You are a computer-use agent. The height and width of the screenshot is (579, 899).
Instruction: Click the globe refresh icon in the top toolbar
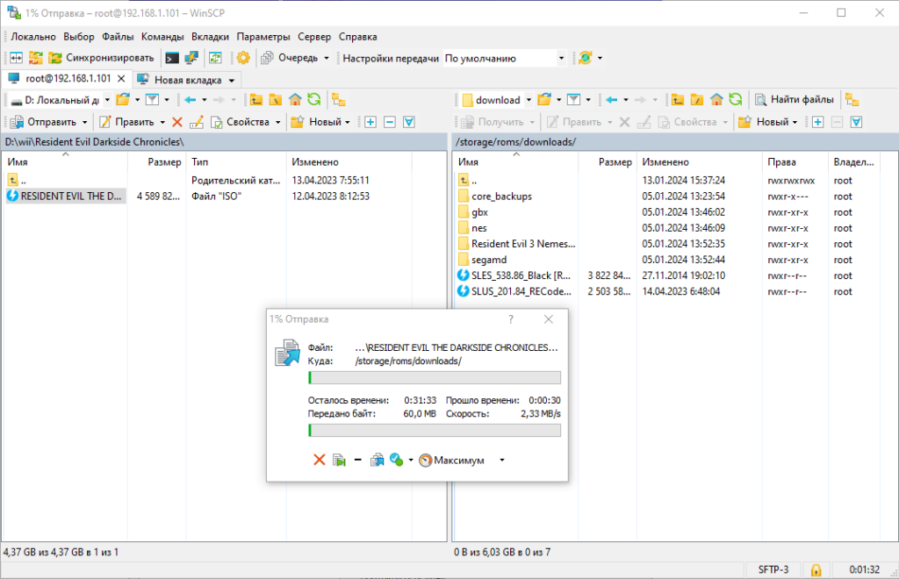point(585,58)
